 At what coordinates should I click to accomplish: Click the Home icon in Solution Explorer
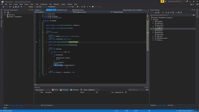[156, 12]
